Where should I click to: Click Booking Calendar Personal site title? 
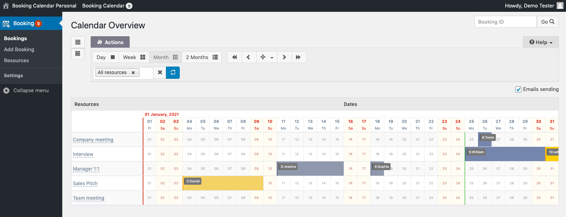tap(44, 6)
